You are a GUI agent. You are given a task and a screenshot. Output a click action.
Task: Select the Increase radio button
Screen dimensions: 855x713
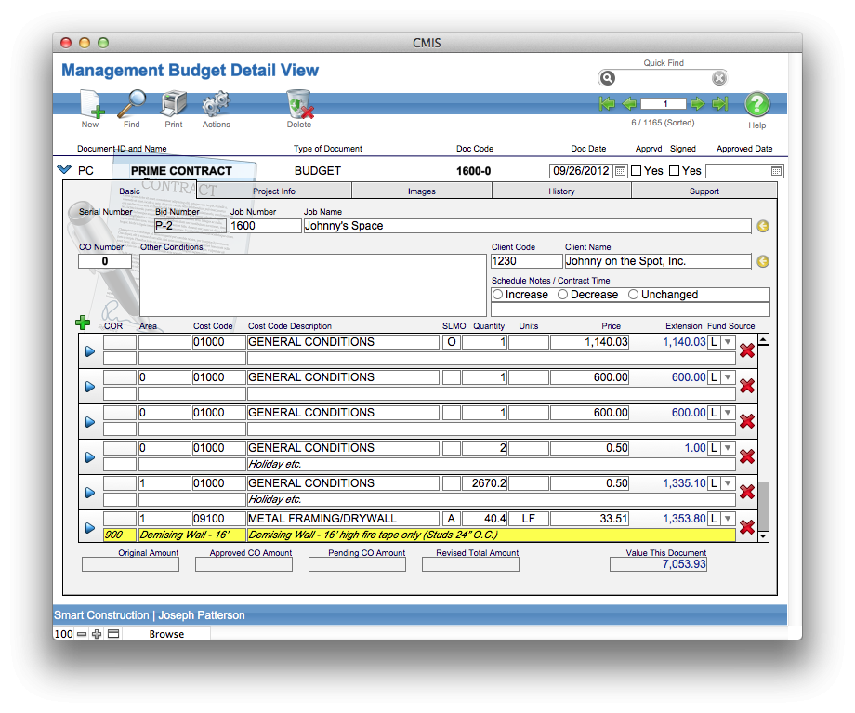click(499, 295)
